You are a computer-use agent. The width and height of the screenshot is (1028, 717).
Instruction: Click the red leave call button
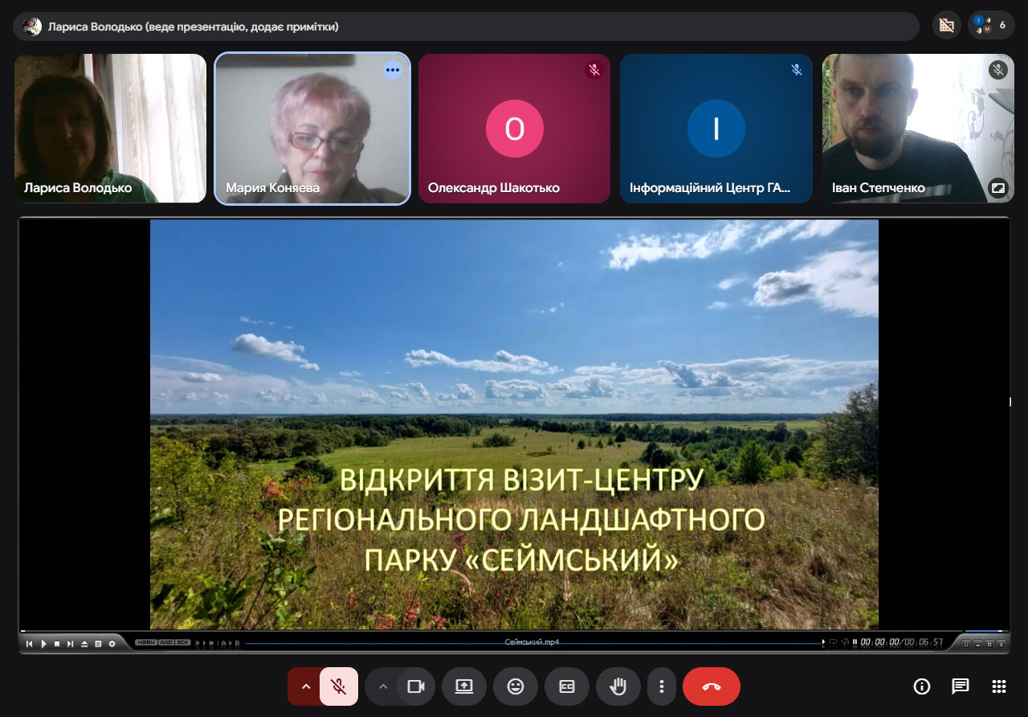click(x=712, y=686)
